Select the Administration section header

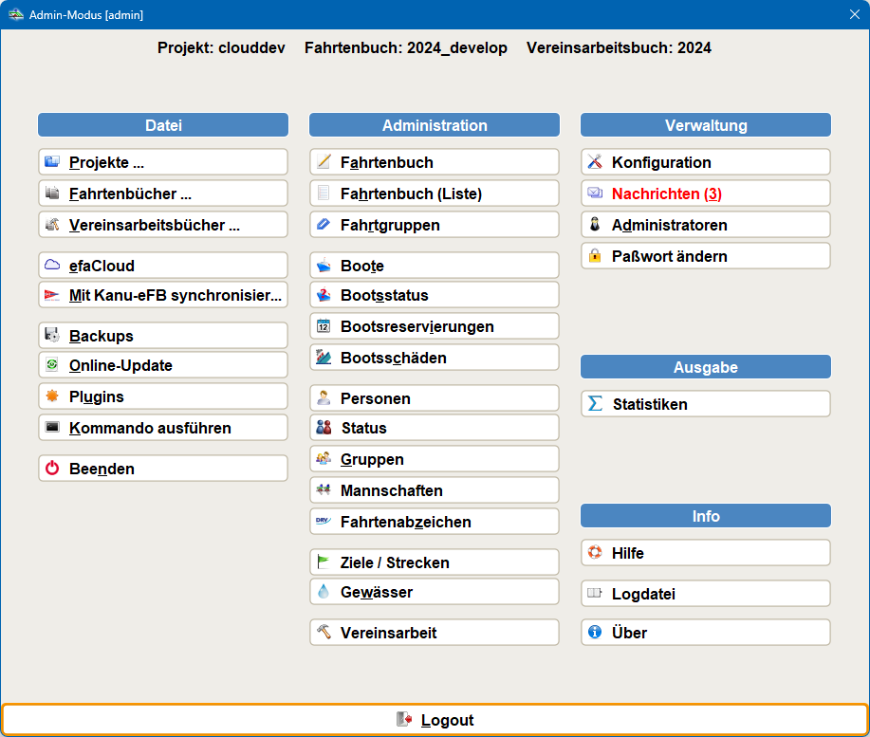tap(434, 125)
